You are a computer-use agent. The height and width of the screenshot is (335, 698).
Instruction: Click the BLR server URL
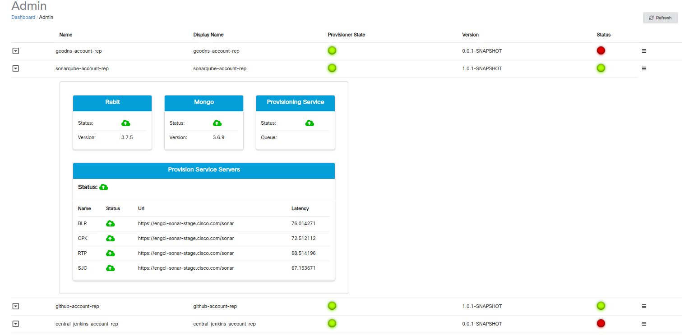[186, 223]
